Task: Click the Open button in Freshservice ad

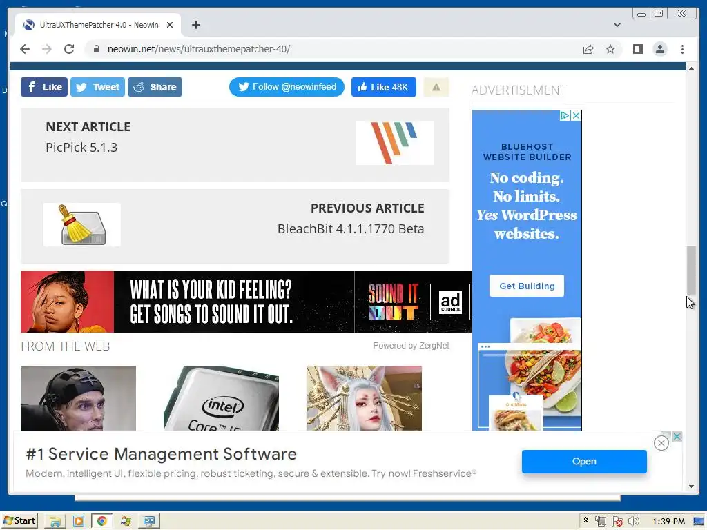Action: click(584, 462)
